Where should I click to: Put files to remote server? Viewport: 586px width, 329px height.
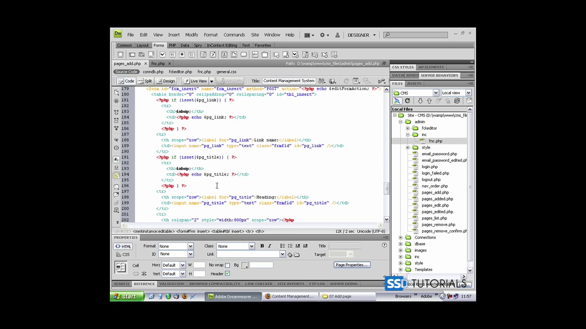coord(429,101)
